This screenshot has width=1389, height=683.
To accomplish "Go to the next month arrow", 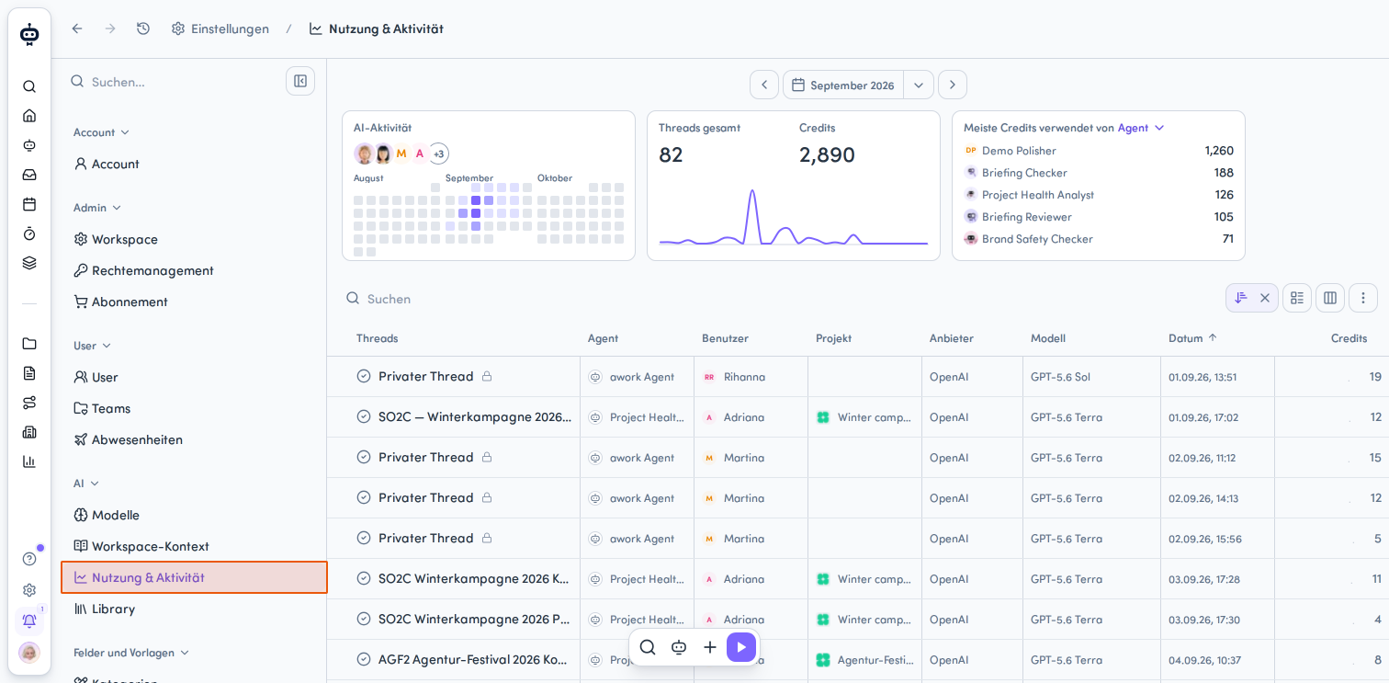I will coord(953,85).
